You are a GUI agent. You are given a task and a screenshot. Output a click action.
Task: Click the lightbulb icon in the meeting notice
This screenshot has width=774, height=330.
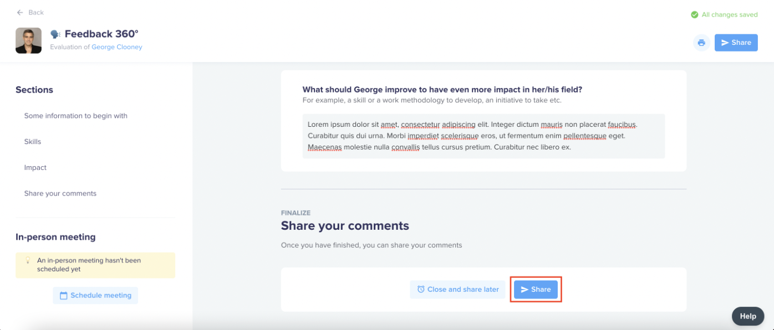[x=28, y=260]
